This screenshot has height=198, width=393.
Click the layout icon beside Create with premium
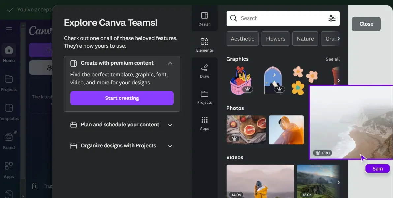coord(74,63)
